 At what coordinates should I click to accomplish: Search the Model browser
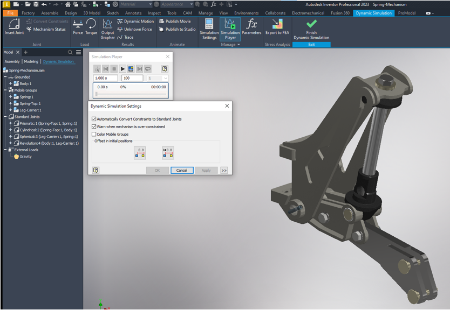(70, 52)
